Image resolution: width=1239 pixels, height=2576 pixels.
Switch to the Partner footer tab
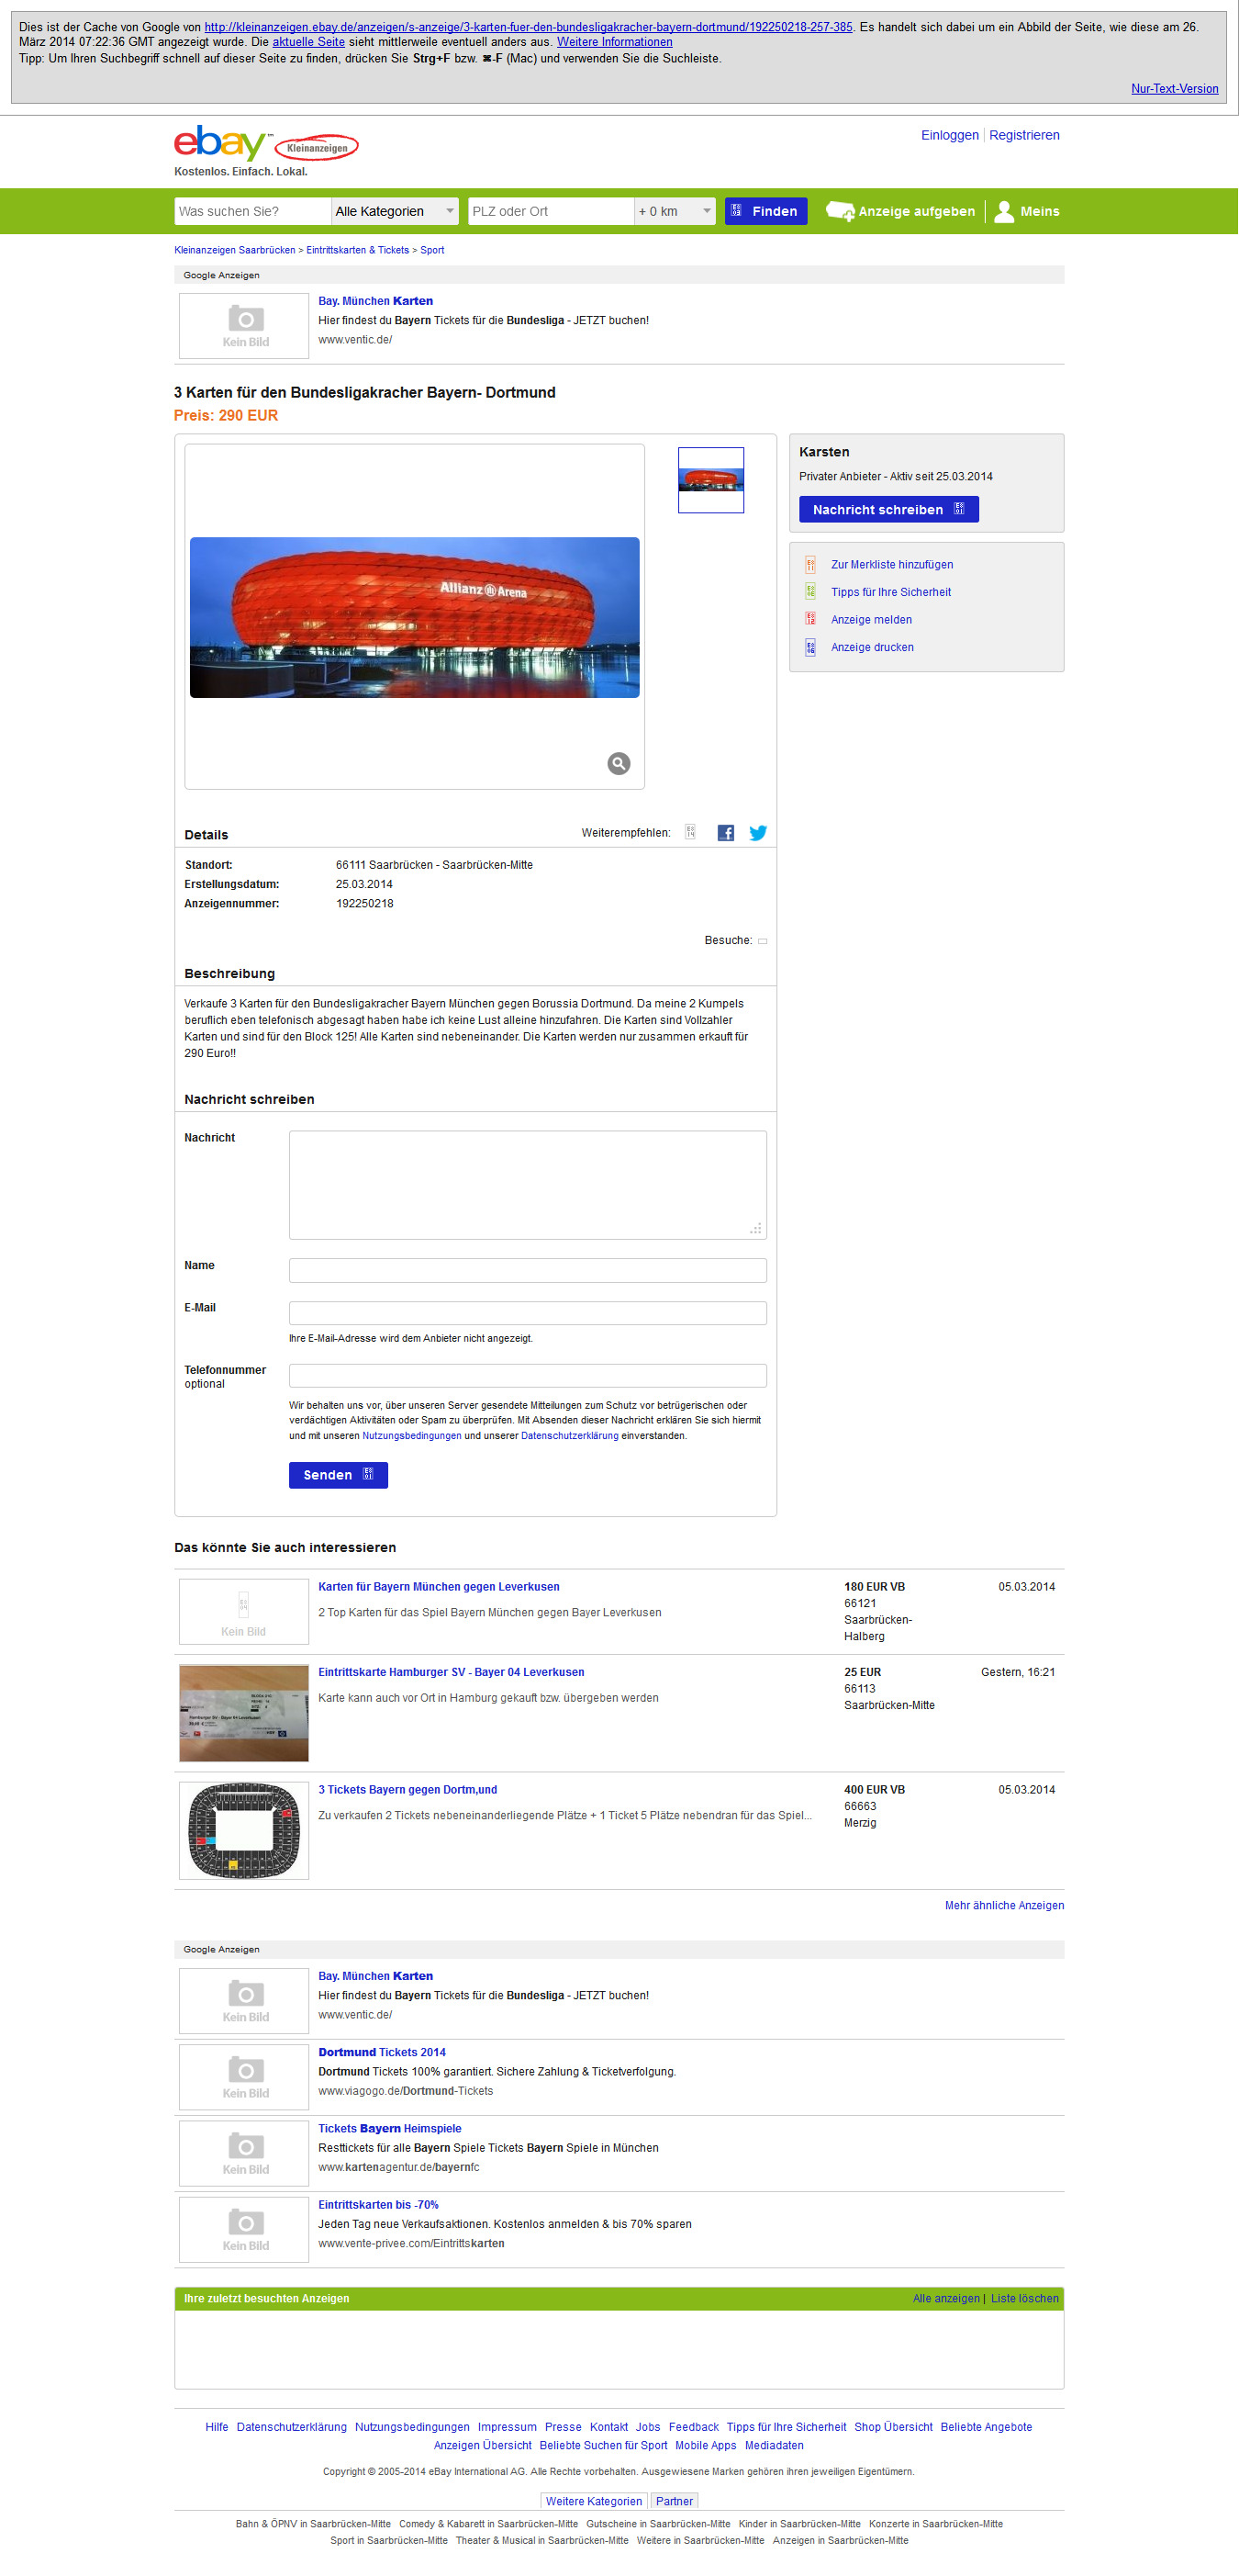pyautogui.click(x=675, y=2502)
